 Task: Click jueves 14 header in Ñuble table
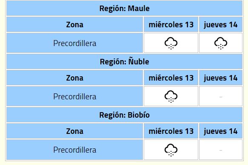[221, 78]
